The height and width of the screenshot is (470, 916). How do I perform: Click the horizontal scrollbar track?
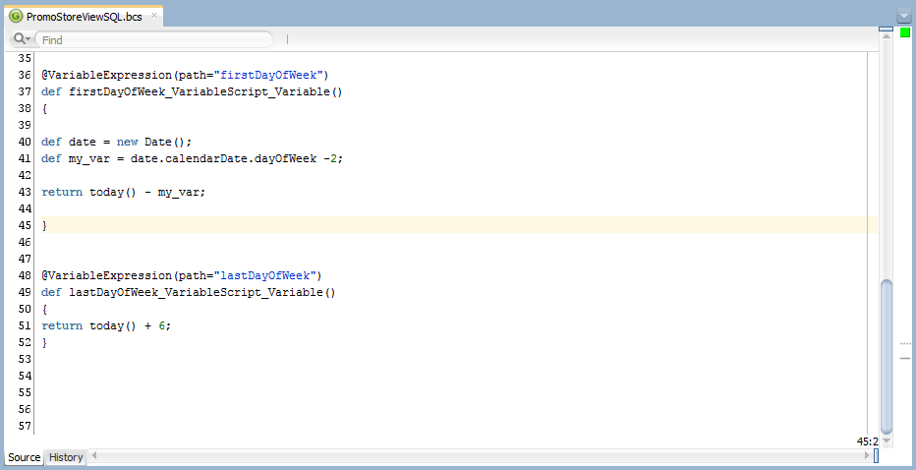click(x=482, y=457)
